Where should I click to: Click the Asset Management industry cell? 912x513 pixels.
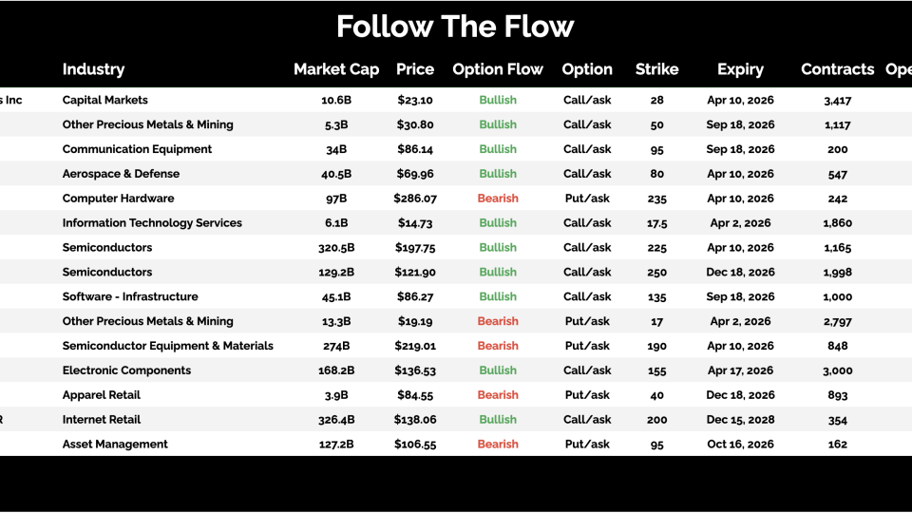[x=115, y=445]
